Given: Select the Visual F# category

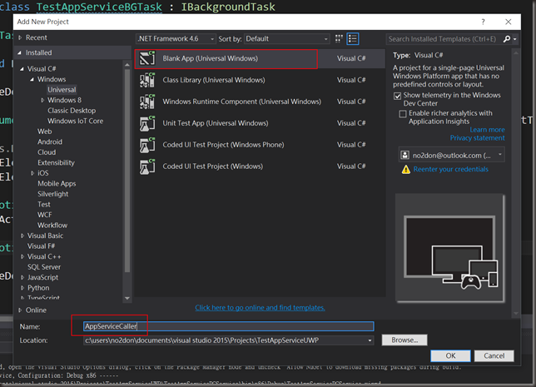Looking at the screenshot, I should [41, 246].
